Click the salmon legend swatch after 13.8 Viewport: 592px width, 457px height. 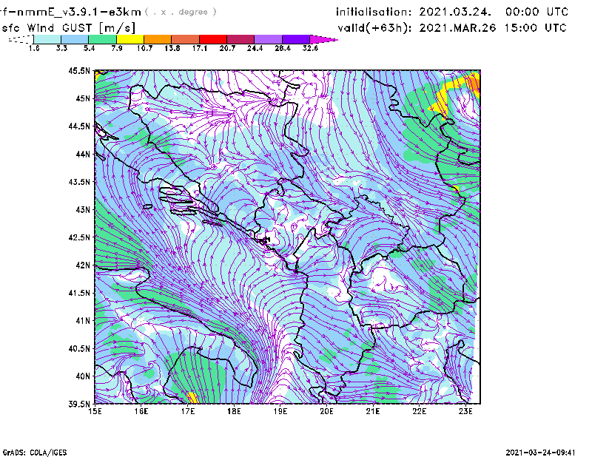click(186, 39)
